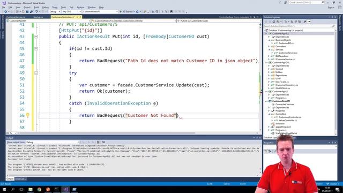This screenshot has width=343, height=193.
Task: Open Windows Start menu
Action: pos(4,189)
